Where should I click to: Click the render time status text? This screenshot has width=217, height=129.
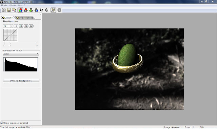(x=15, y=127)
